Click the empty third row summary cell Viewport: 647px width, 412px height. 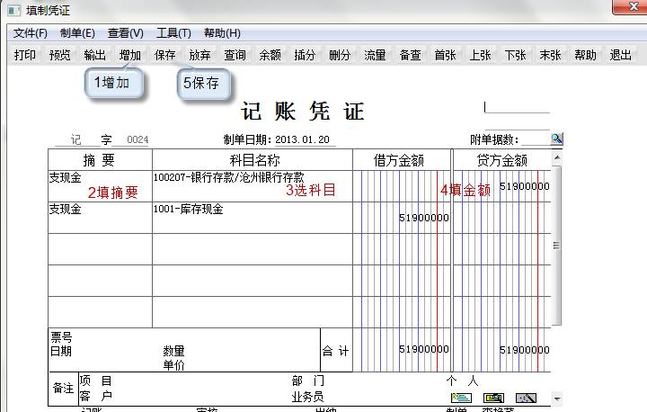pos(101,249)
